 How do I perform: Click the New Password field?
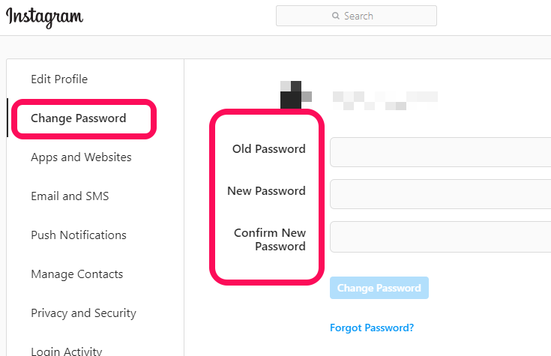440,194
